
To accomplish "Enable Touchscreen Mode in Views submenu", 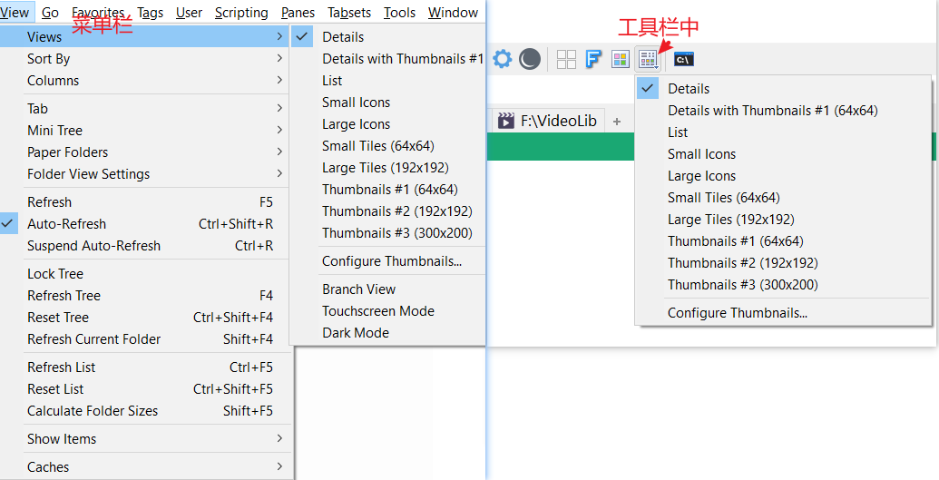I will pos(387,311).
